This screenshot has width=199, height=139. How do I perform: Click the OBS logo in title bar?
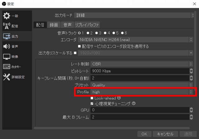(4, 4)
